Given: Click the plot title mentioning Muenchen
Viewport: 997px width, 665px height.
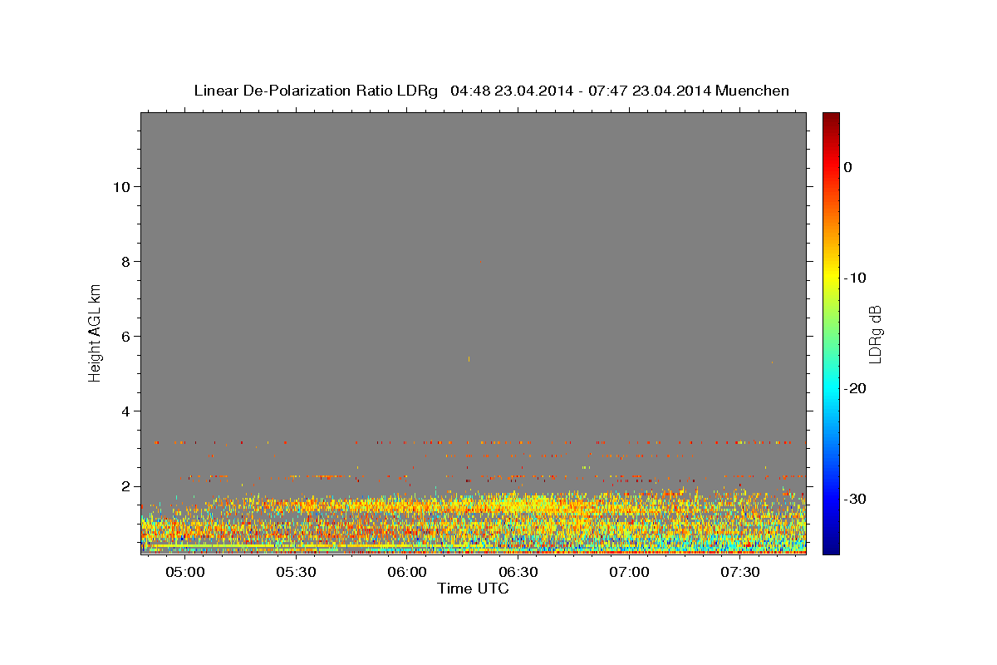Looking at the screenshot, I should point(491,91).
